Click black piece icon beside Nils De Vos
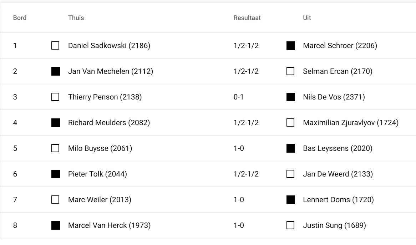The height and width of the screenshot is (245, 416). click(291, 97)
